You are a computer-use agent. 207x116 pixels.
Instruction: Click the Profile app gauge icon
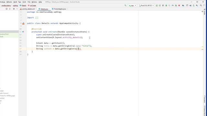pyautogui.click(x=173, y=5)
